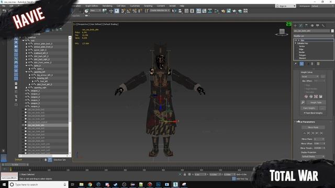
Task: Open the Curve Editor icon
Action: point(204,11)
